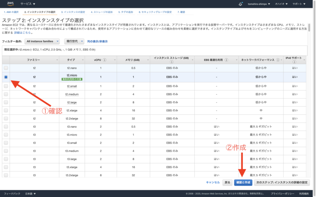Sort by メモリ (GiB) column arrow
This screenshot has height=197, width=316.
click(x=148, y=60)
